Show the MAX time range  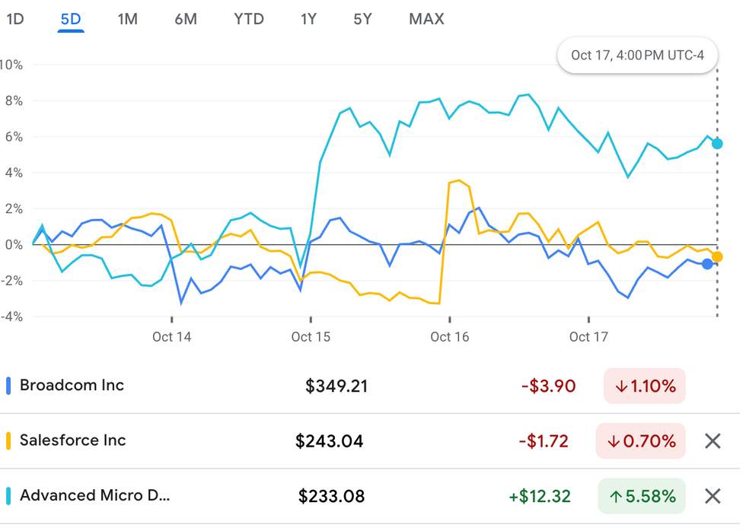coord(426,19)
